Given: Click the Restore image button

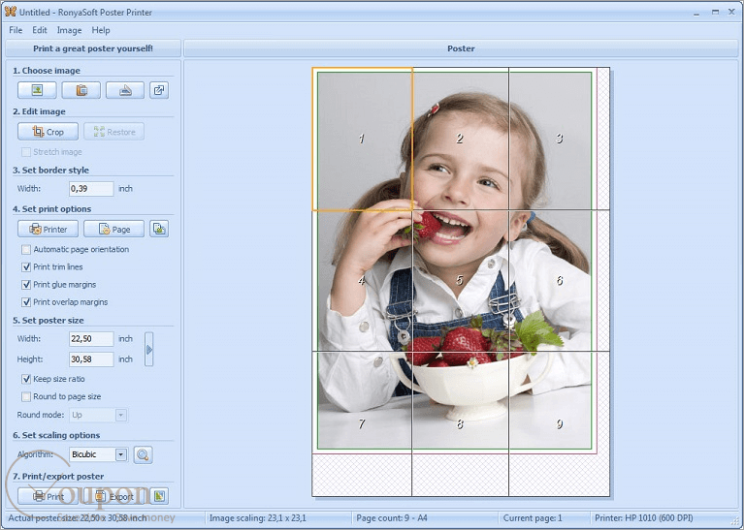Looking at the screenshot, I should coord(113,132).
